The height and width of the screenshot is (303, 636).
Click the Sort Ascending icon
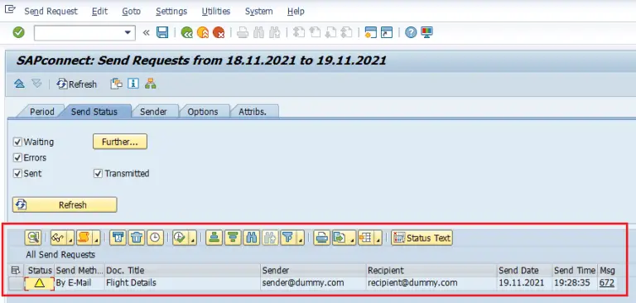214,238
